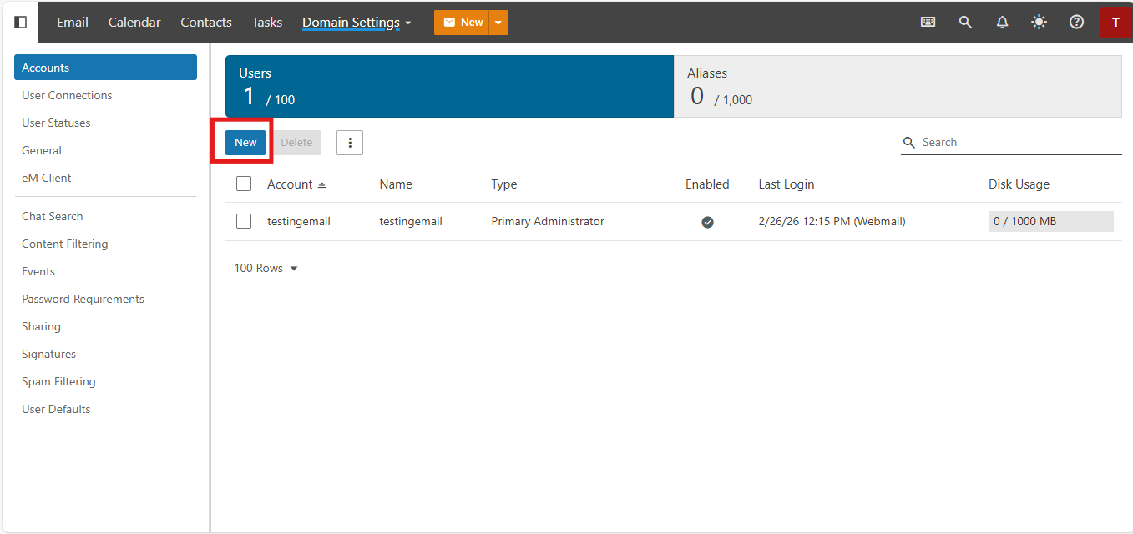
Task: Open the keyboard shortcuts icon
Action: (928, 23)
